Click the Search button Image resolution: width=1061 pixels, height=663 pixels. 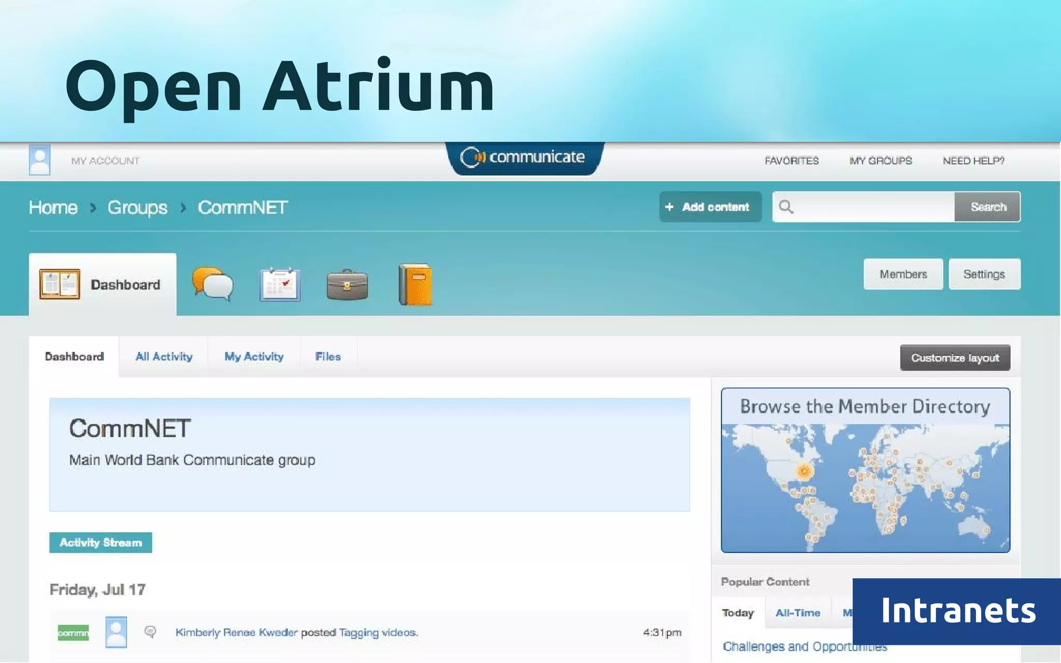tap(987, 207)
